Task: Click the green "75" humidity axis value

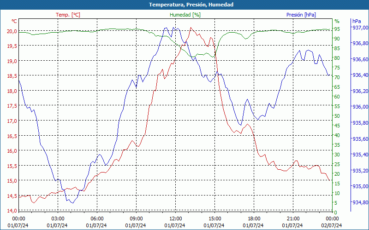Action: [337, 68]
